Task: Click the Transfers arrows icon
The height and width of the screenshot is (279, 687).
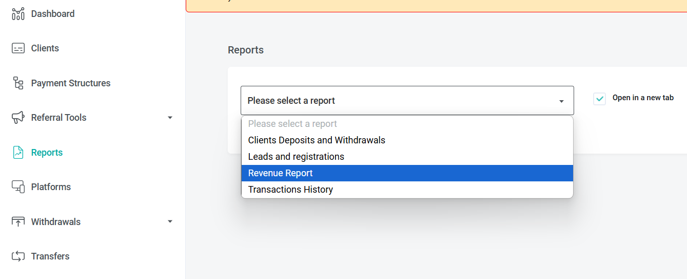Action: [x=18, y=256]
